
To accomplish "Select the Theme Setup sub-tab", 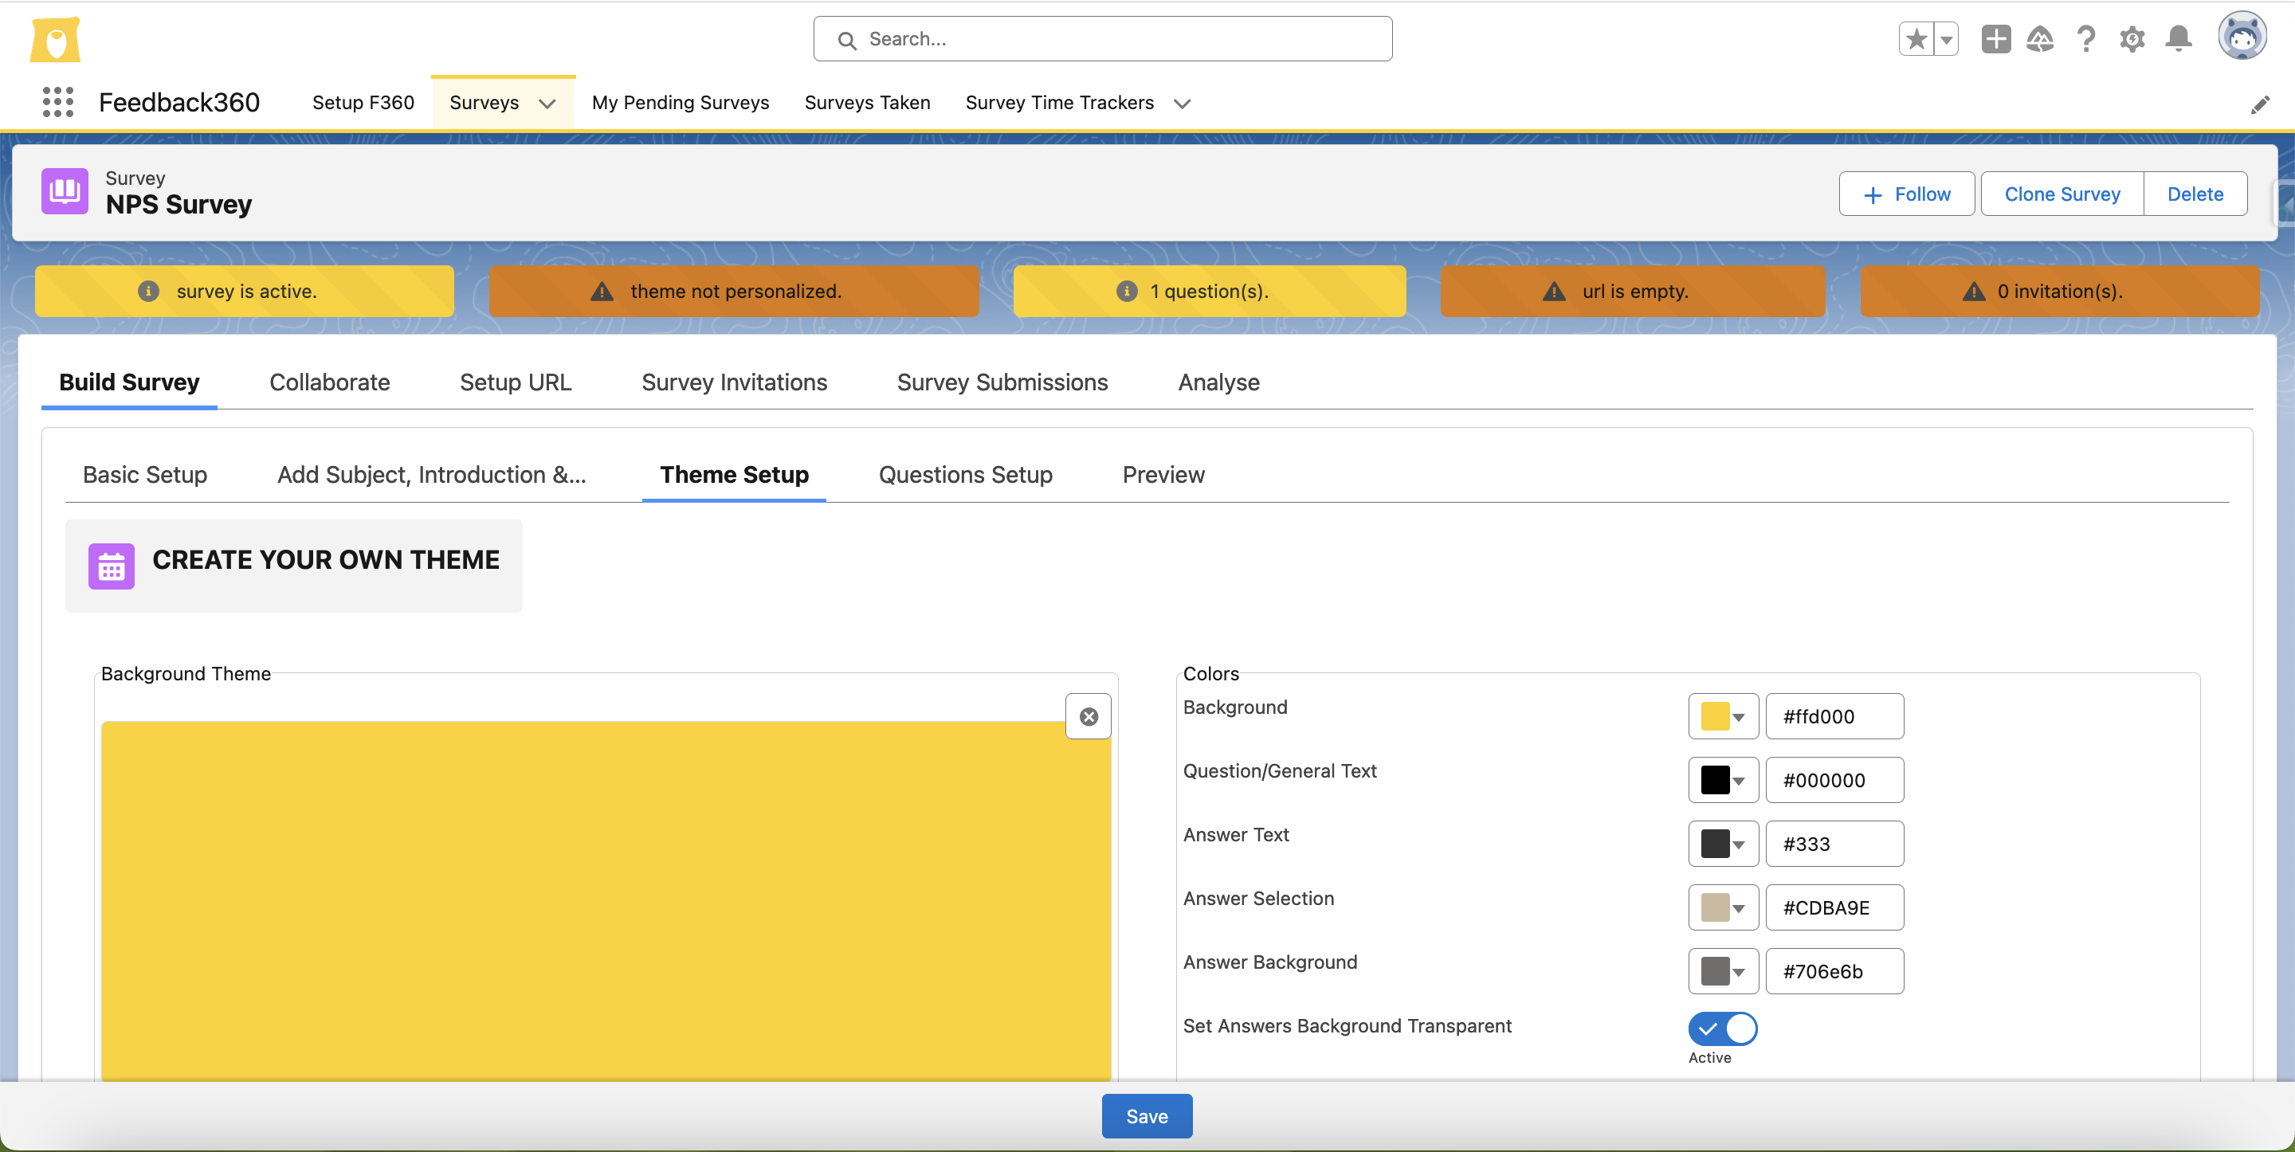I will 734,475.
